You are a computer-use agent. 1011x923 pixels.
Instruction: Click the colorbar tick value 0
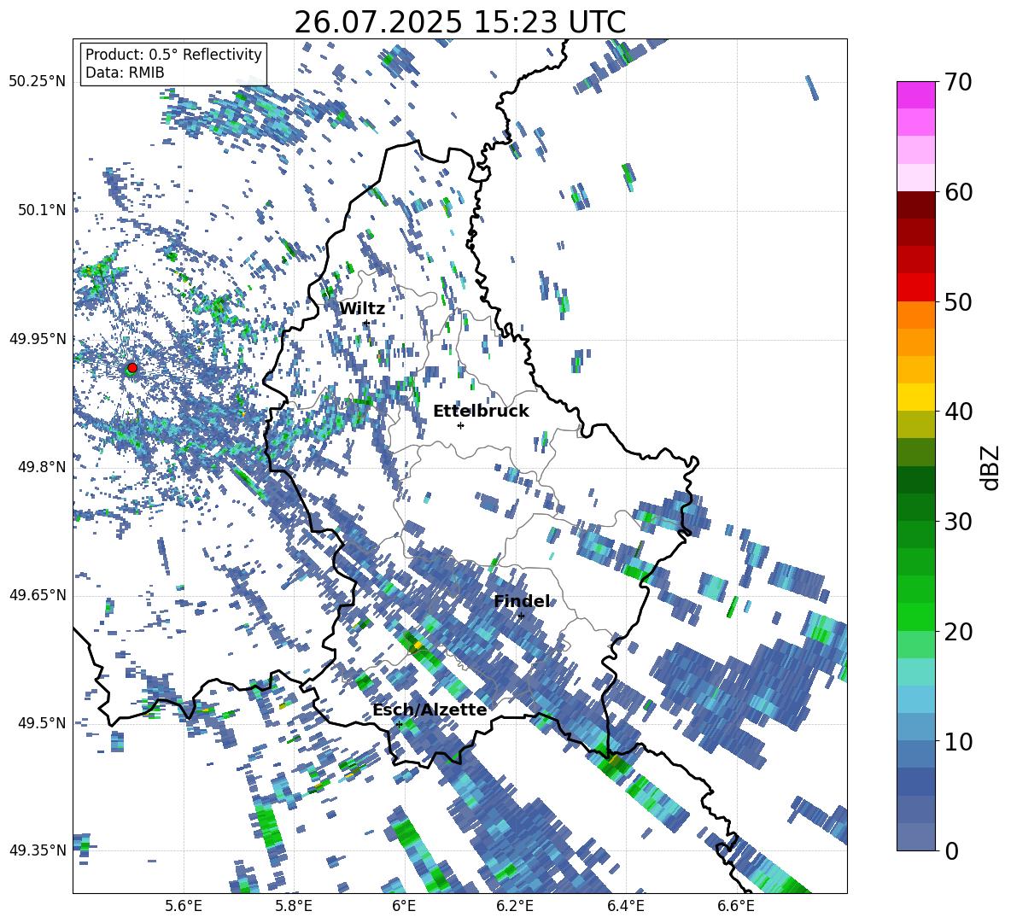tap(951, 850)
